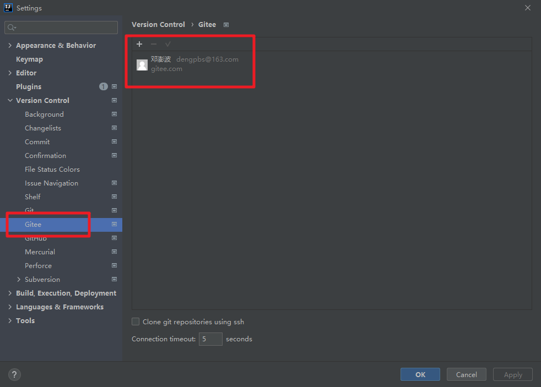Expand the Editor settings section
This screenshot has width=541, height=387.
[x=10, y=73]
